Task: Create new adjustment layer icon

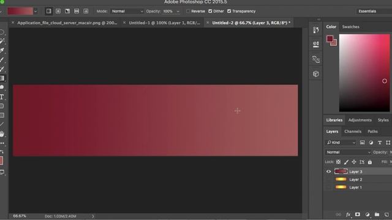Action: point(367,215)
